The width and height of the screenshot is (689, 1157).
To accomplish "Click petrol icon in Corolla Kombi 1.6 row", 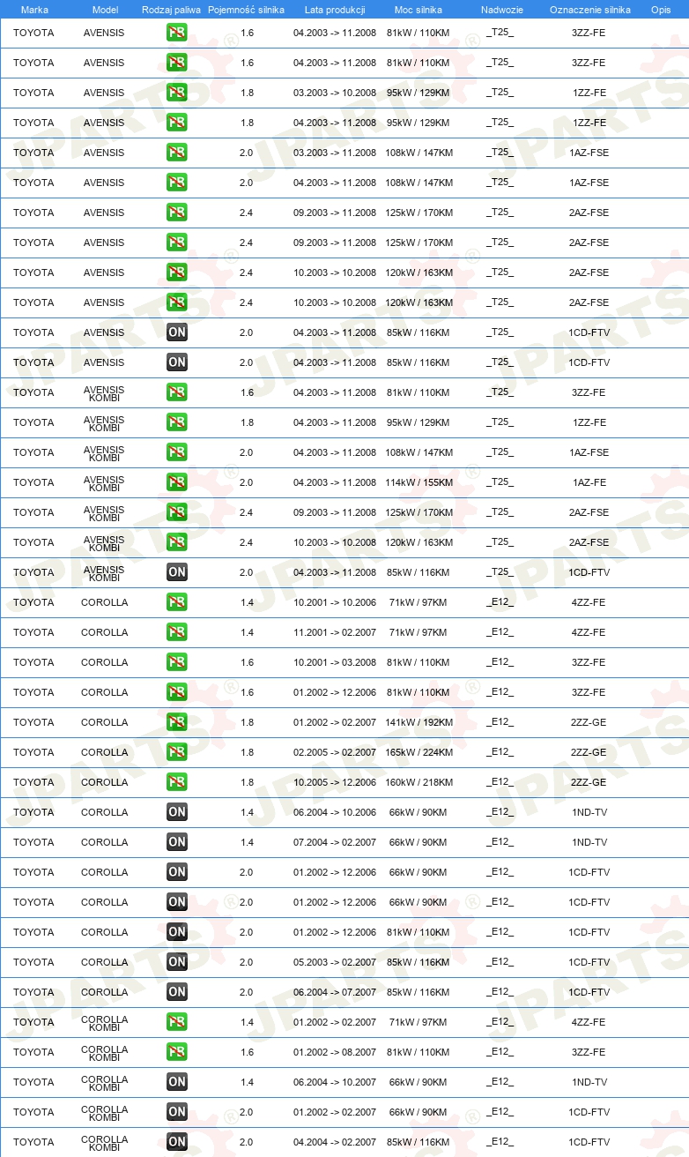I will [177, 1052].
